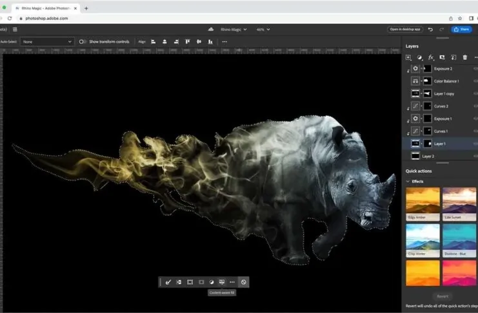Viewport: 478px width, 313px height.
Task: Click the delete layer trash icon
Action: pos(465,57)
